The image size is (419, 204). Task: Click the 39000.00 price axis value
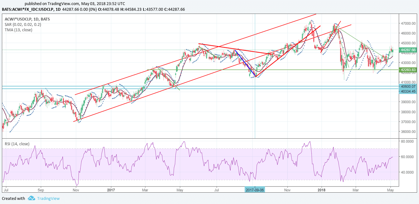[408, 102]
